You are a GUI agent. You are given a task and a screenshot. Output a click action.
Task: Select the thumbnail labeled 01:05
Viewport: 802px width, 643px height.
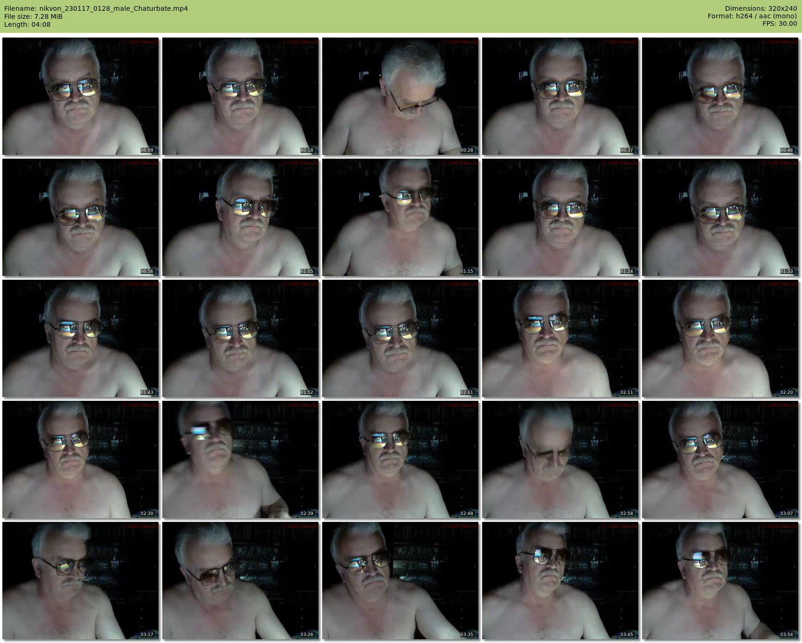point(240,217)
